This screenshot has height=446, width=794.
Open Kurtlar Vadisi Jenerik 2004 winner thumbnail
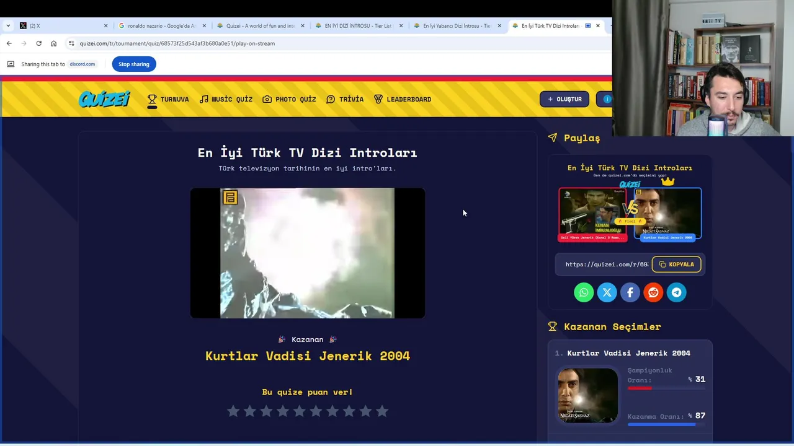click(x=587, y=396)
